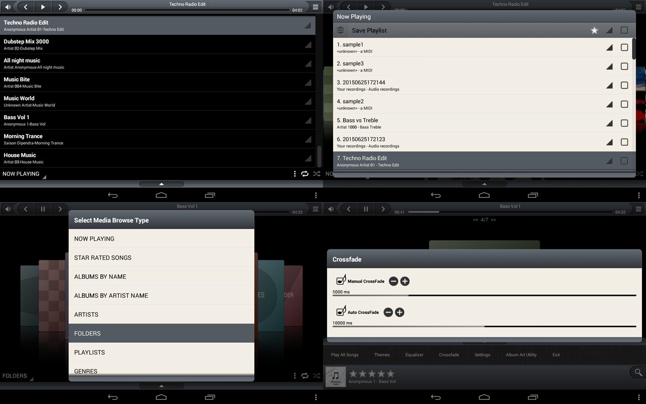Open search with the magnifier icon

click(x=638, y=373)
